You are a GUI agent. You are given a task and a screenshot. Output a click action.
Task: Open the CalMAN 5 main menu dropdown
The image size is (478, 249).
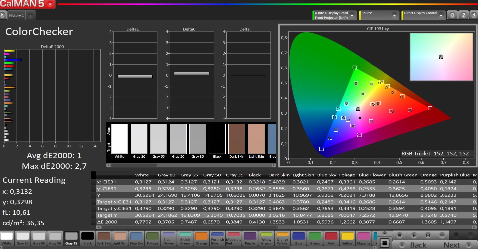click(50, 4)
